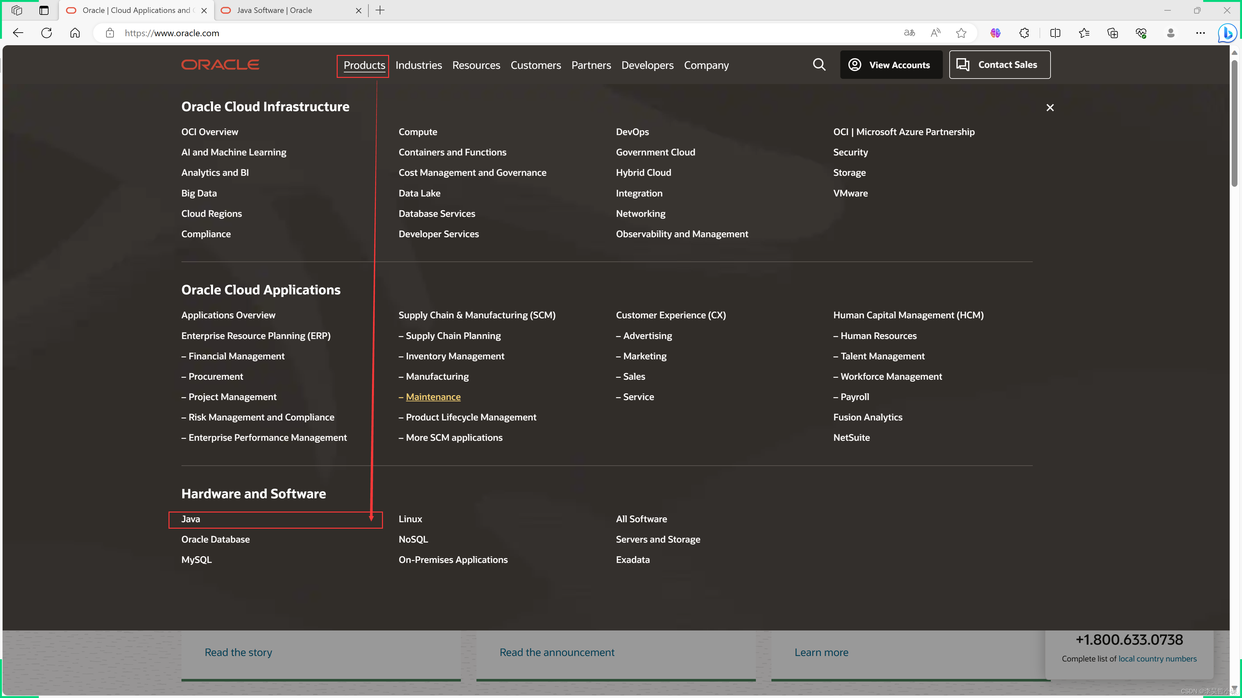
Task: Select the Java link under Hardware and Software
Action: [x=191, y=519]
